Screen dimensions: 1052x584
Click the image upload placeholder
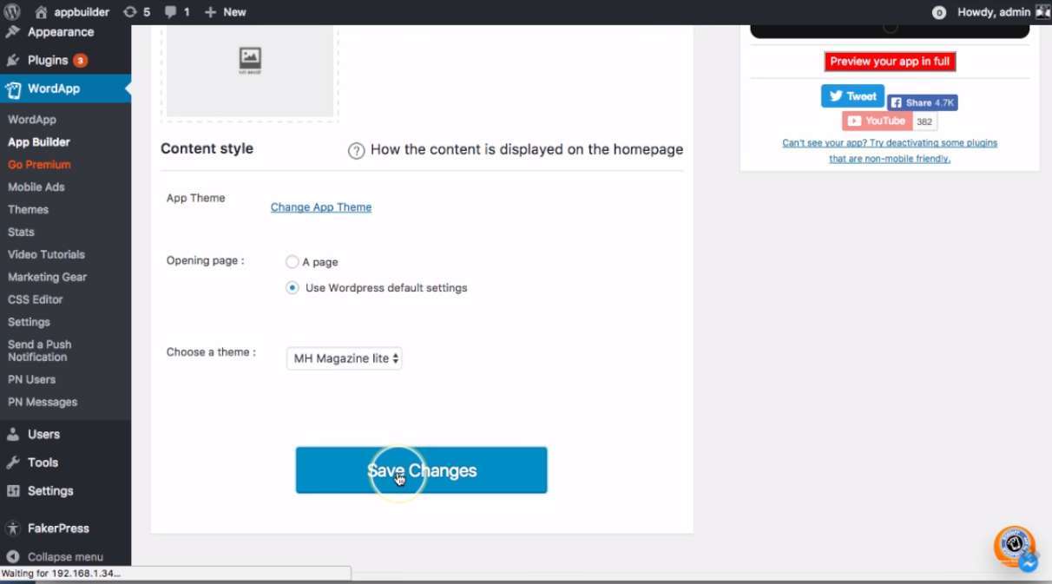(x=250, y=71)
